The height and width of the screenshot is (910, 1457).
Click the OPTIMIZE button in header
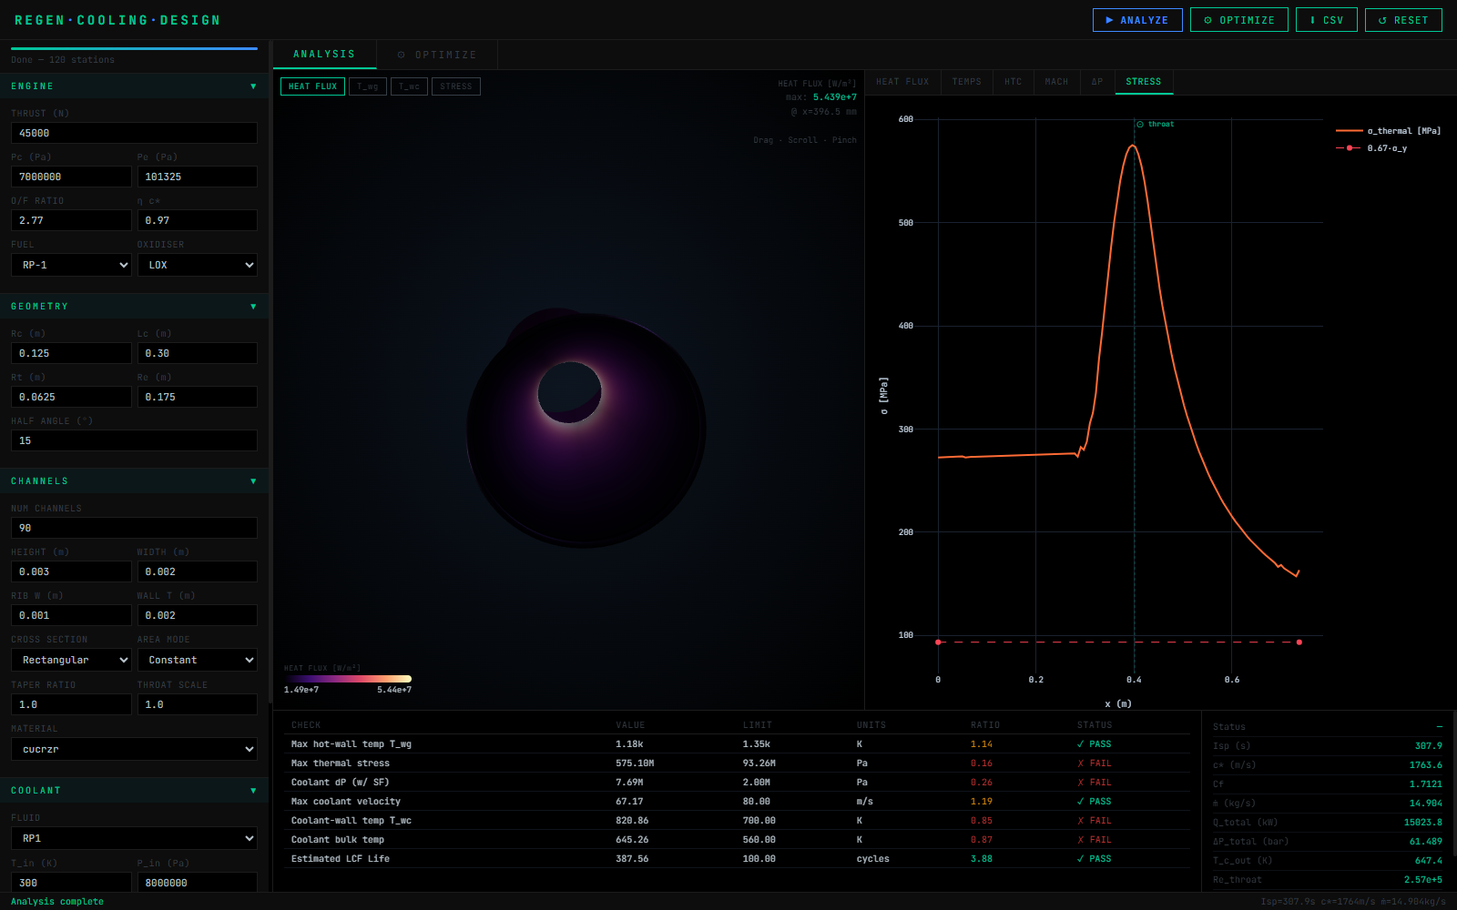pyautogui.click(x=1239, y=20)
